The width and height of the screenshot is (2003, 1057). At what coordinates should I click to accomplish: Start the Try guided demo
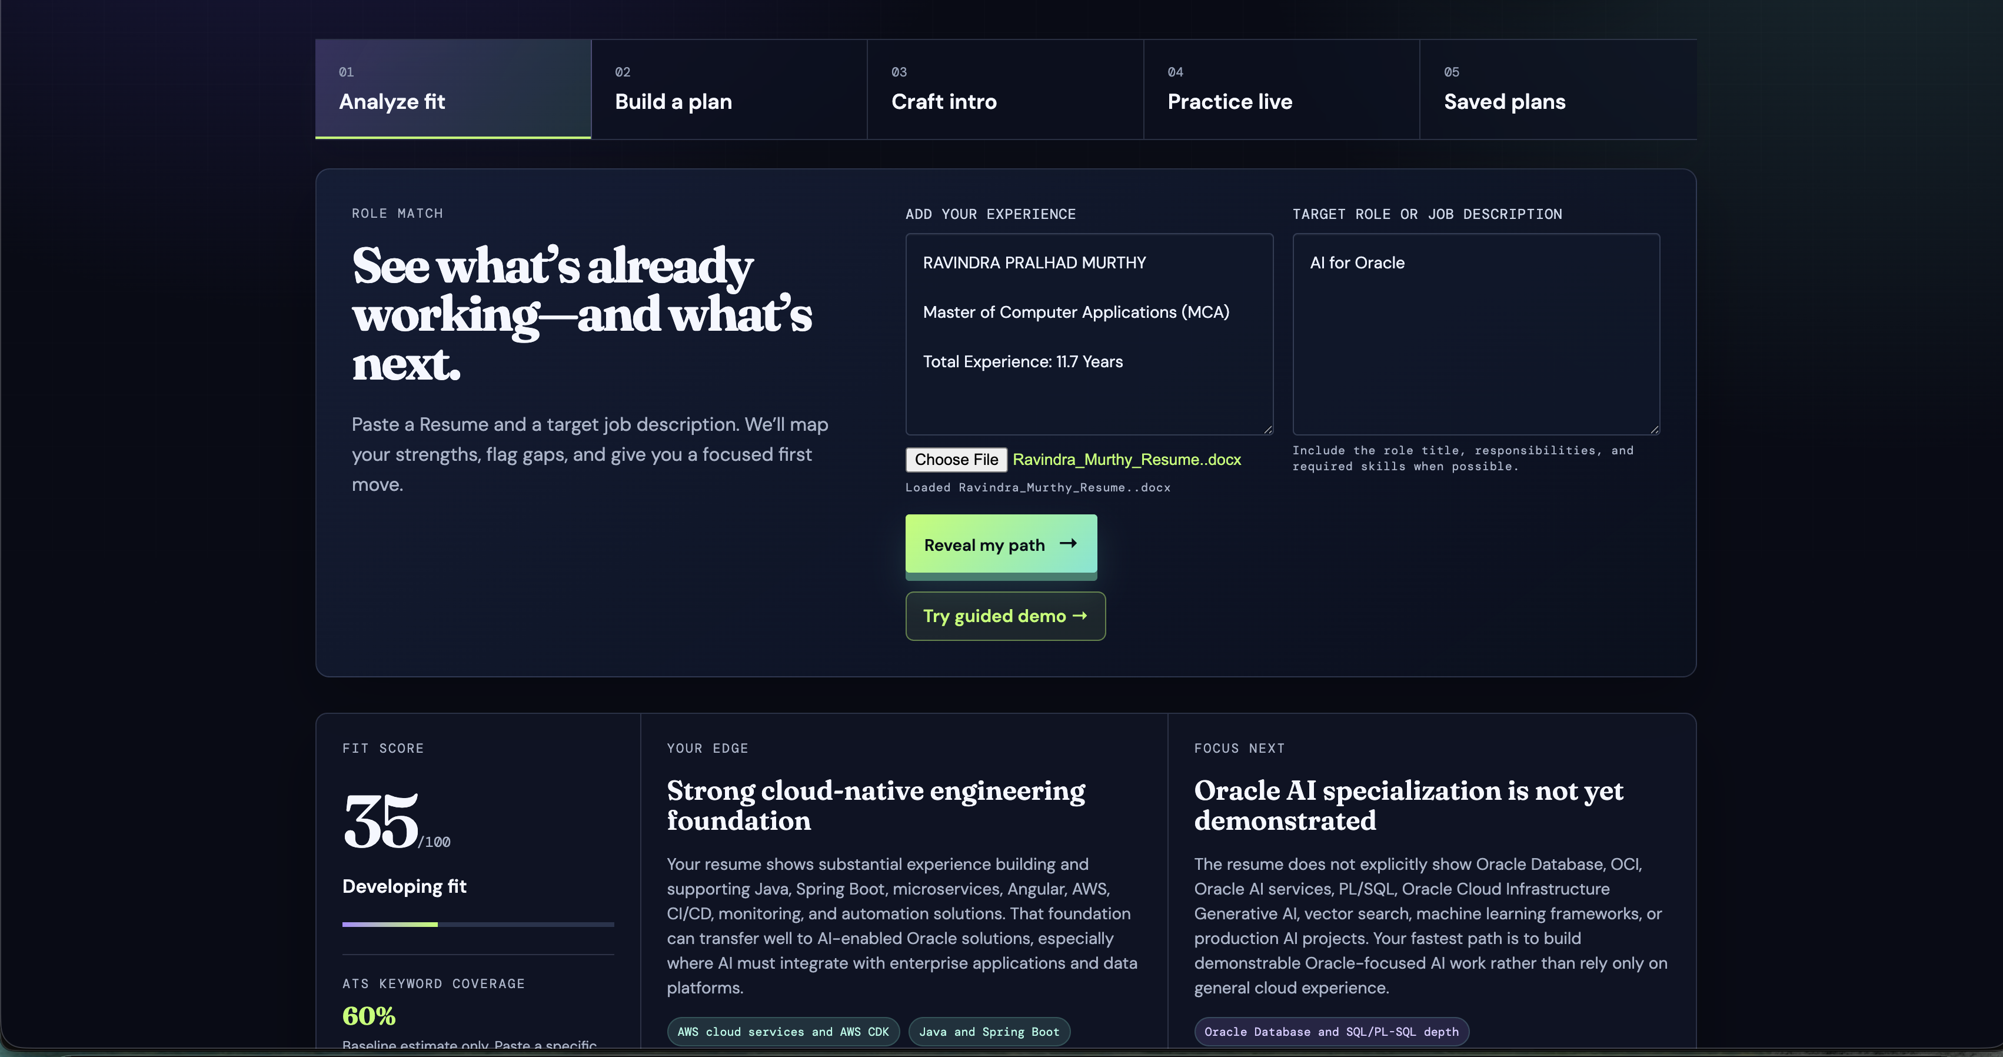(1006, 616)
